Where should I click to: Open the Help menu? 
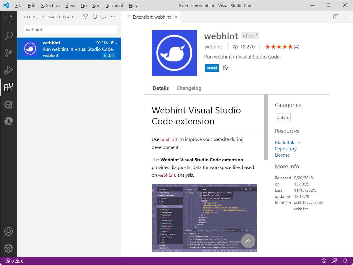click(134, 5)
